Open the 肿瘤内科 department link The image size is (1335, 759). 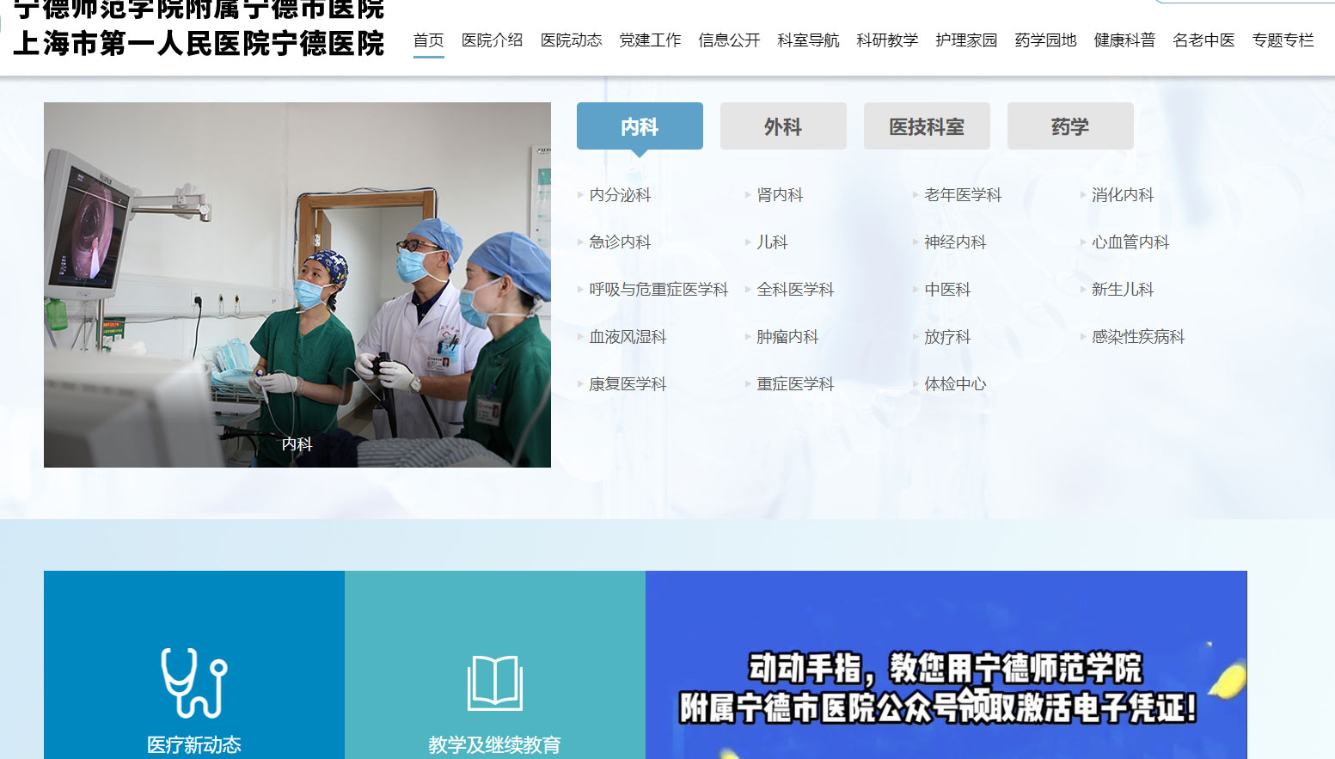[x=787, y=337]
